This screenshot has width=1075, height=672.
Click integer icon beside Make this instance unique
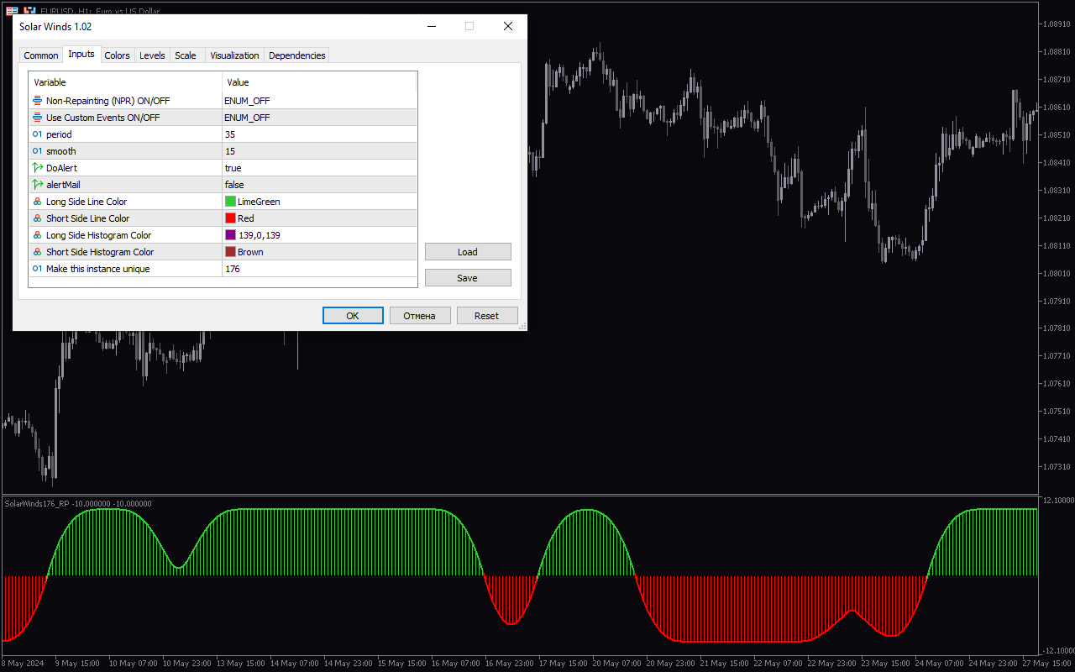[37, 269]
